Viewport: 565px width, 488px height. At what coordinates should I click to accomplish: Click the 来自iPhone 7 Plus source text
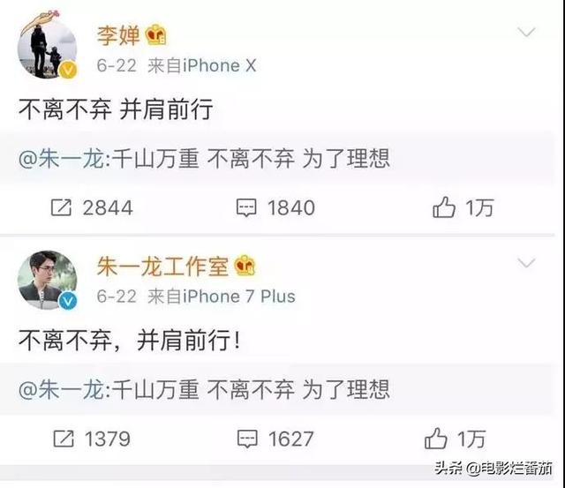click(222, 297)
